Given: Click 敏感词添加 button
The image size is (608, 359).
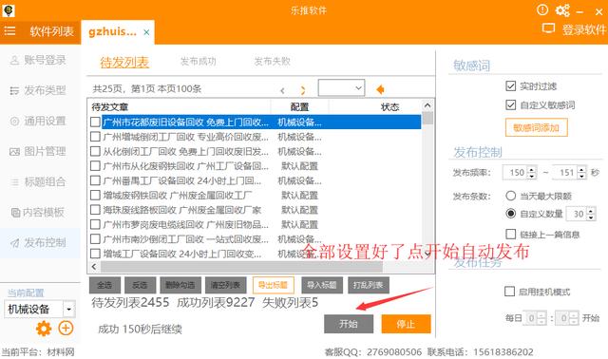Looking at the screenshot, I should [x=536, y=127].
